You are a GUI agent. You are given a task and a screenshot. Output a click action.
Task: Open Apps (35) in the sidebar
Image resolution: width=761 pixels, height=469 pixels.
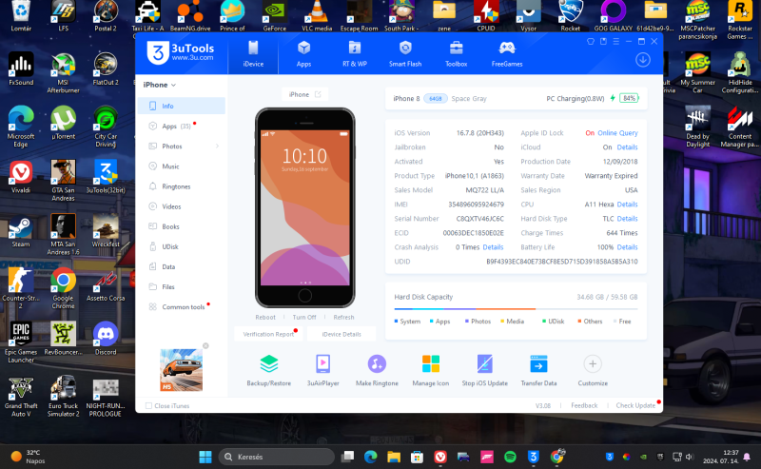pos(182,127)
